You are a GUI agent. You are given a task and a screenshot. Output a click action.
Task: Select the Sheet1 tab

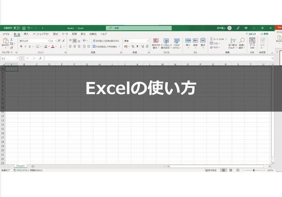click(20, 166)
